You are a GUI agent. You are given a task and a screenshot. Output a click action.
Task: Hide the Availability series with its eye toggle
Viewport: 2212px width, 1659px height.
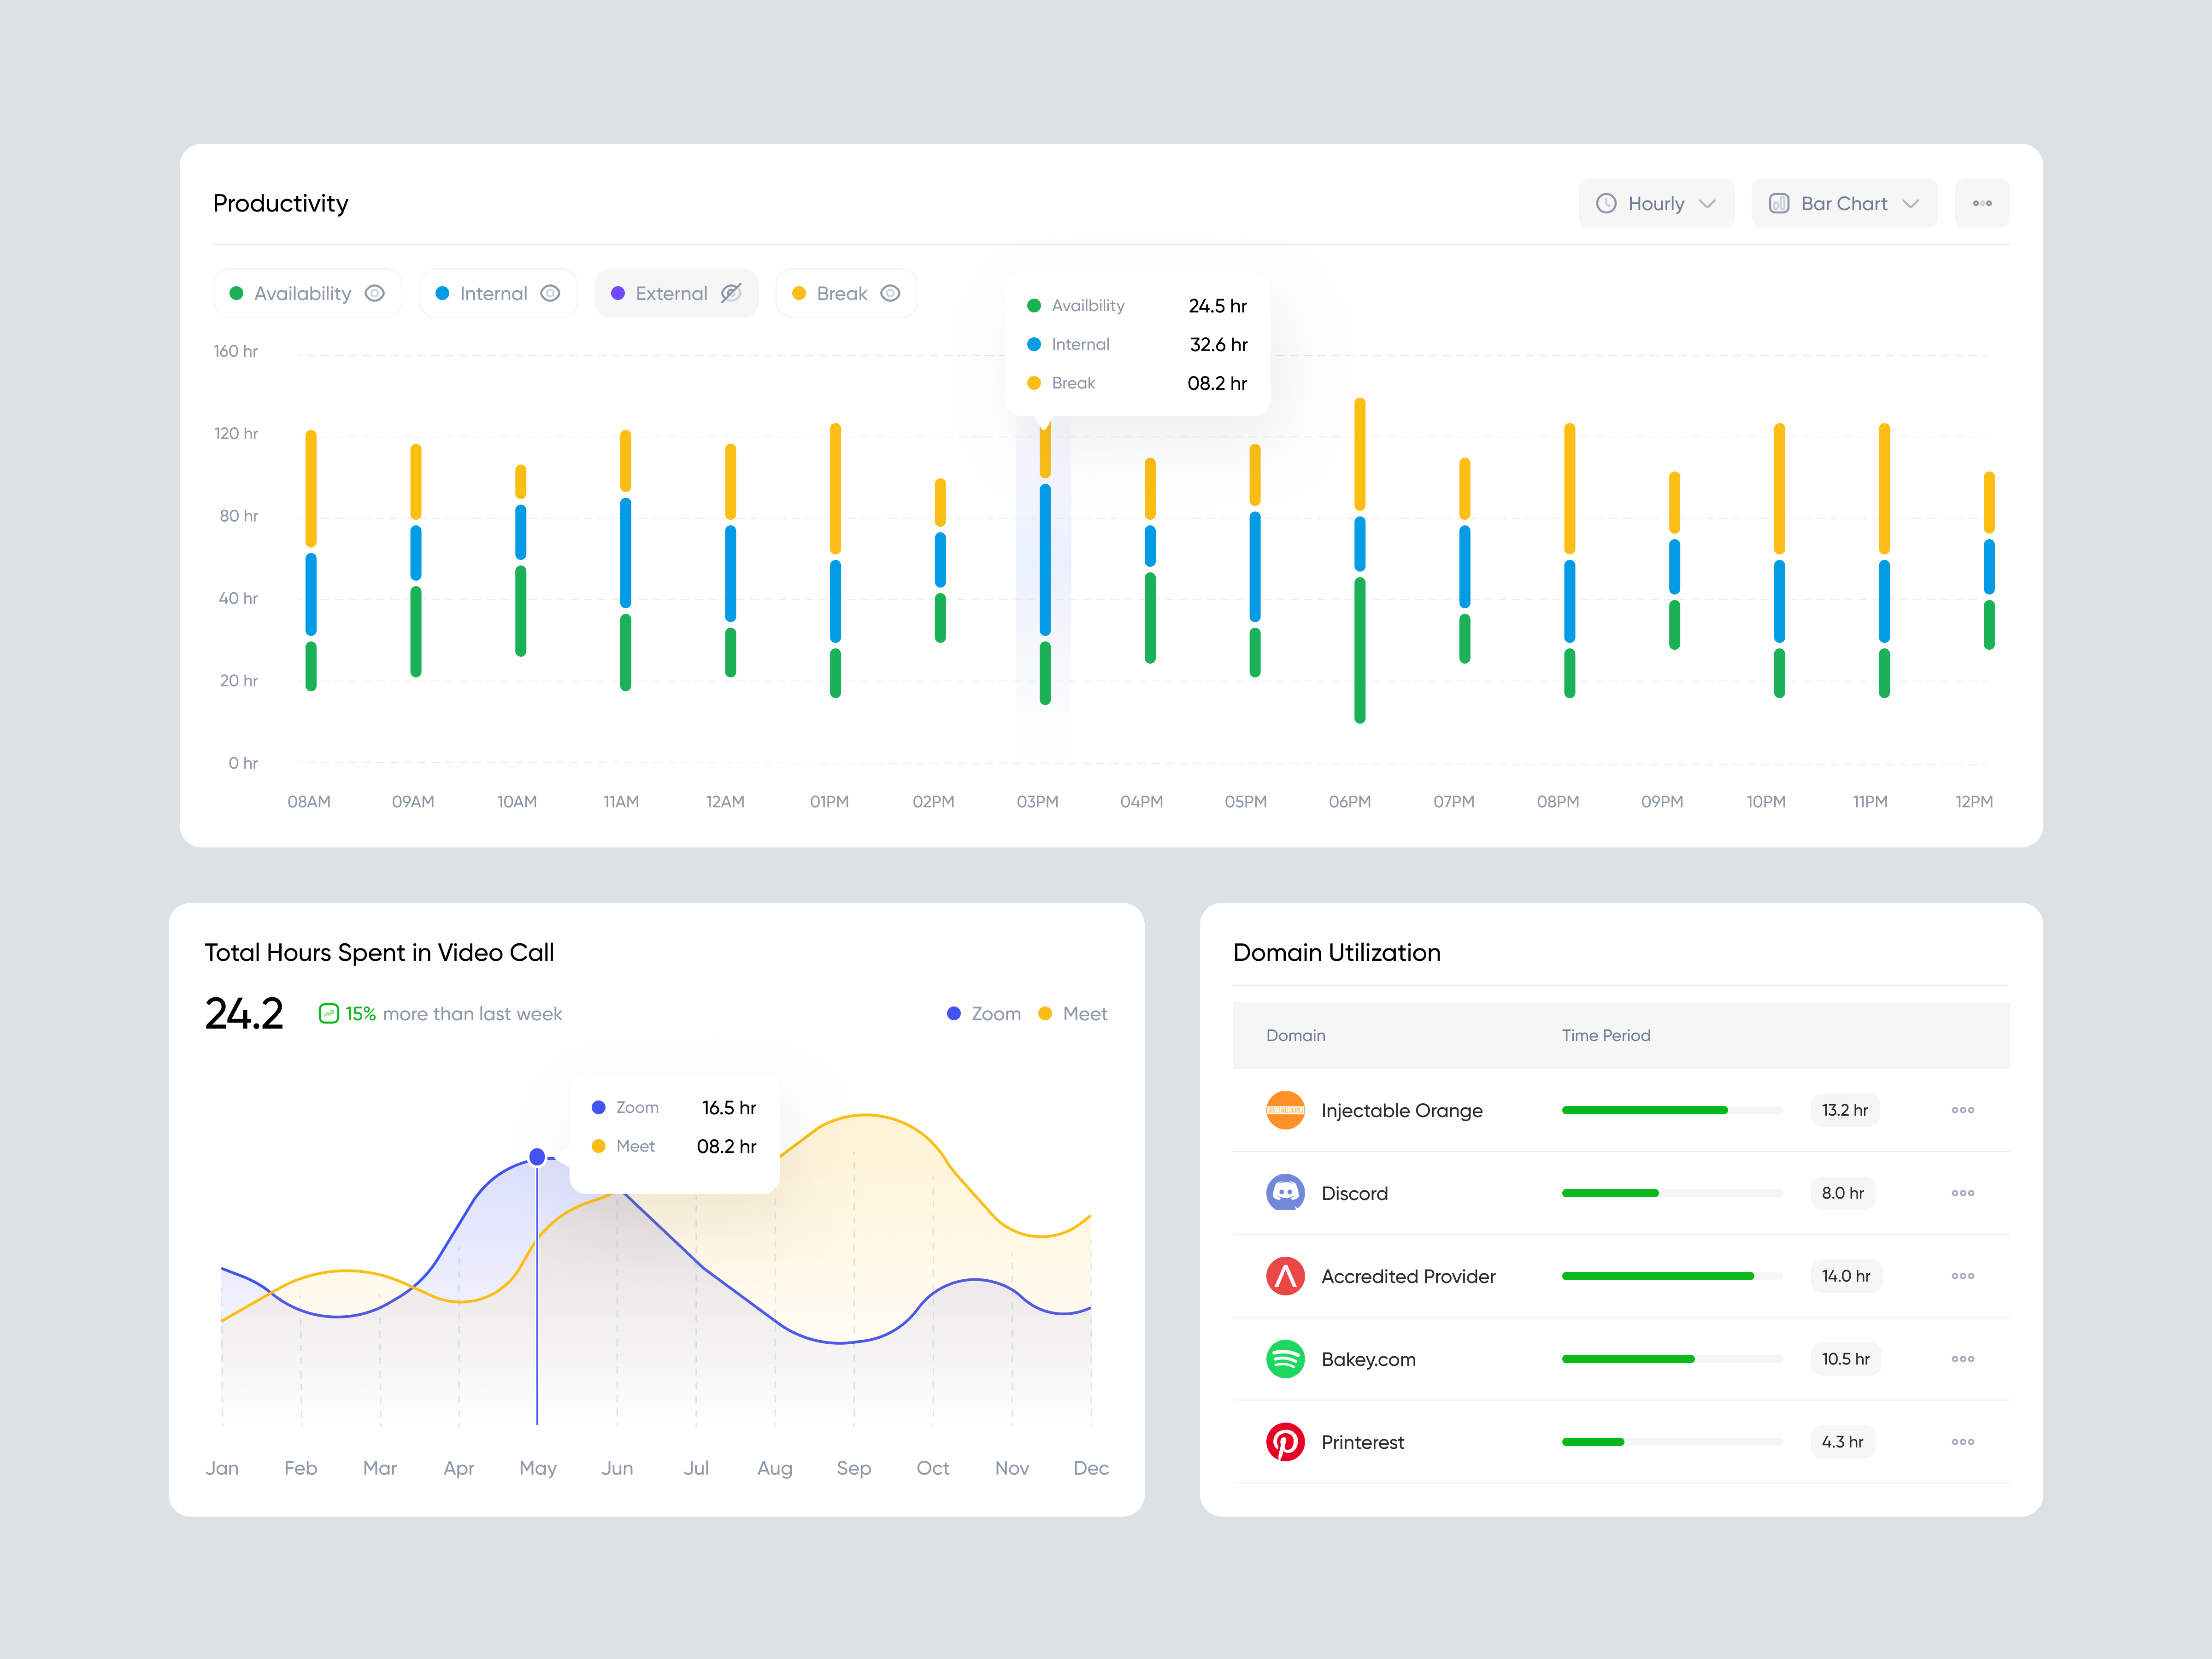(375, 293)
